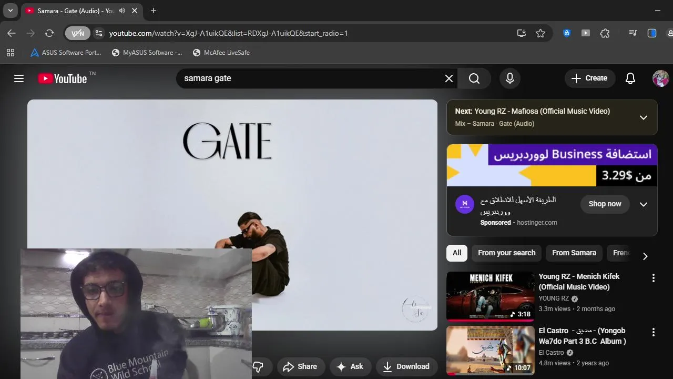Share this video

300,367
